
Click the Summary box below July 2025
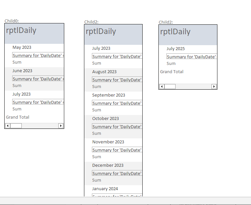[191, 57]
